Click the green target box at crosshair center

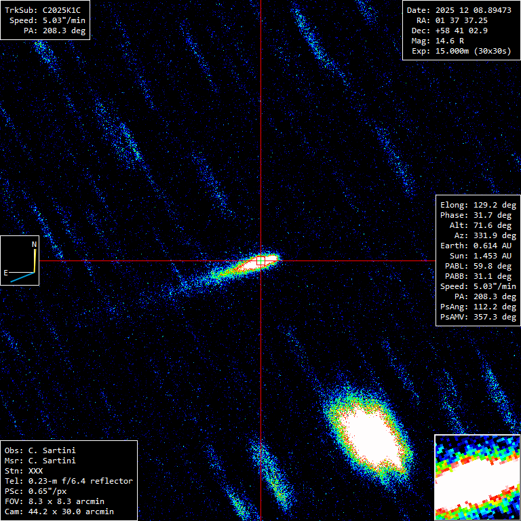261,260
